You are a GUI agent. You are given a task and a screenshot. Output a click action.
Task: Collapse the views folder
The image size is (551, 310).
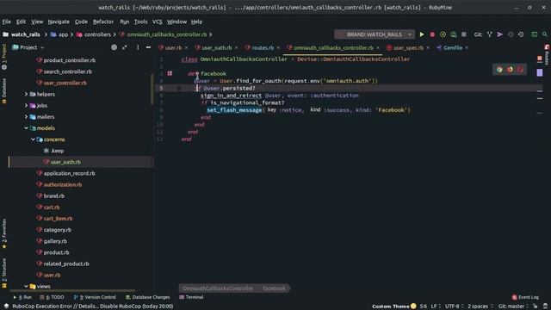pos(26,286)
